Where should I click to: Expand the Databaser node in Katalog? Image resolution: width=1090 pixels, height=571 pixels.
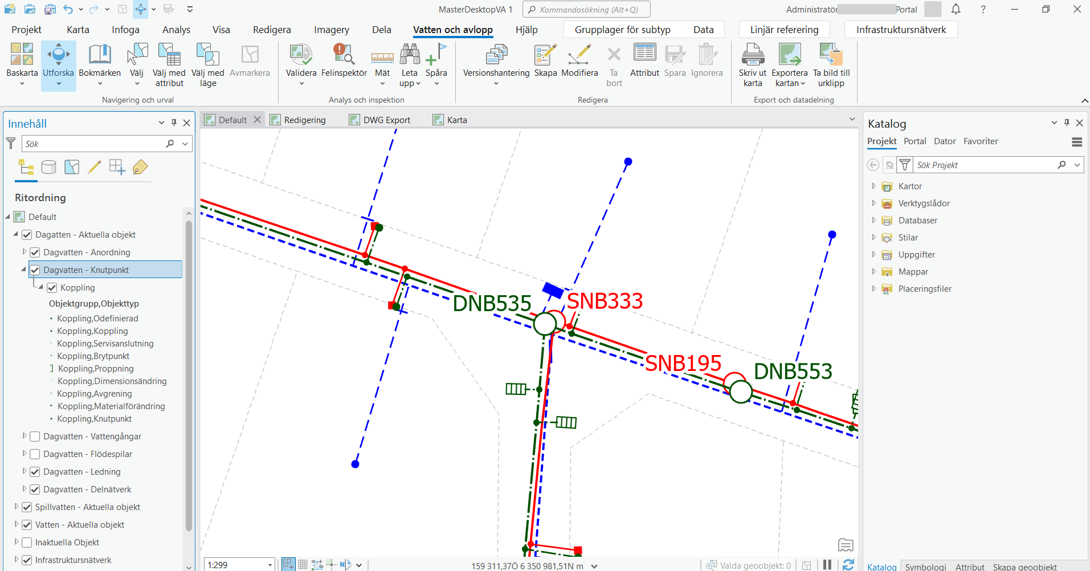[x=873, y=221]
